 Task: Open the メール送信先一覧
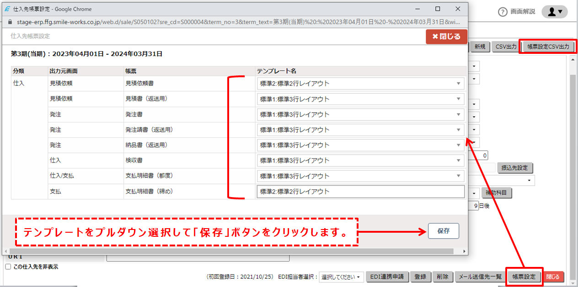(x=480, y=277)
